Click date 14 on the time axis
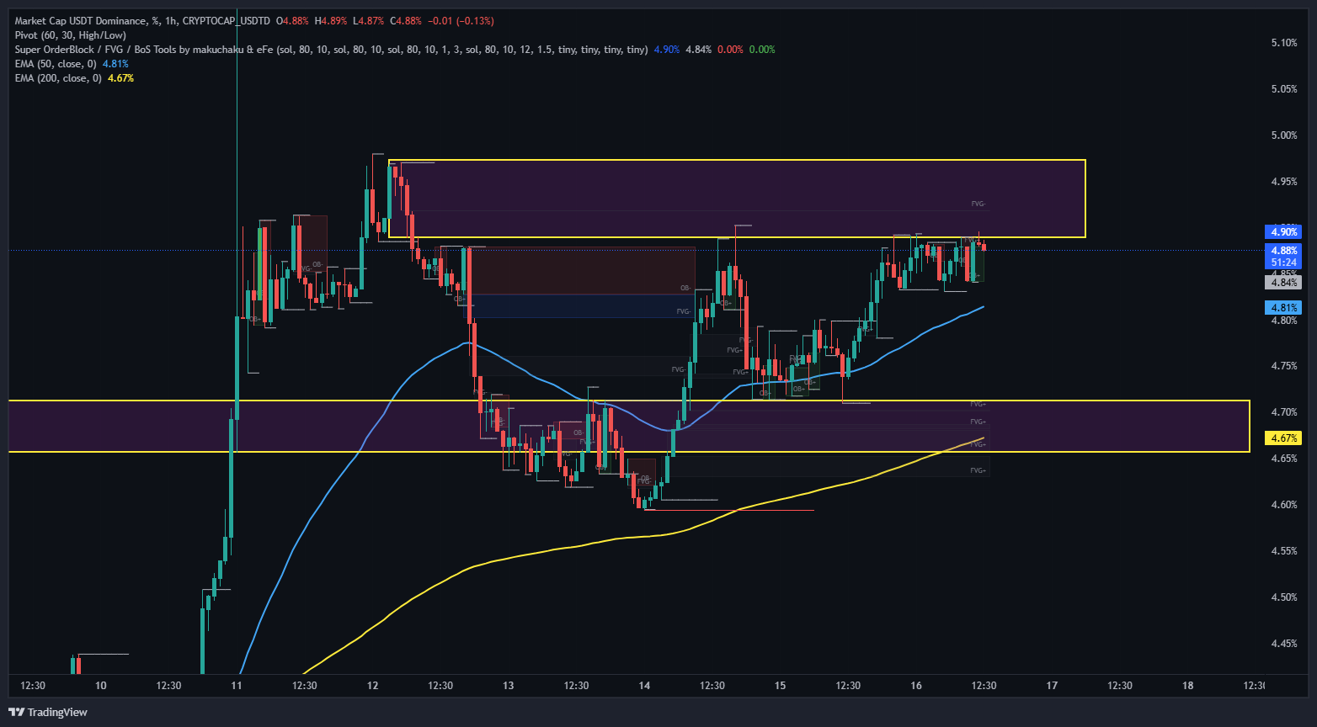The width and height of the screenshot is (1317, 727). tap(644, 686)
